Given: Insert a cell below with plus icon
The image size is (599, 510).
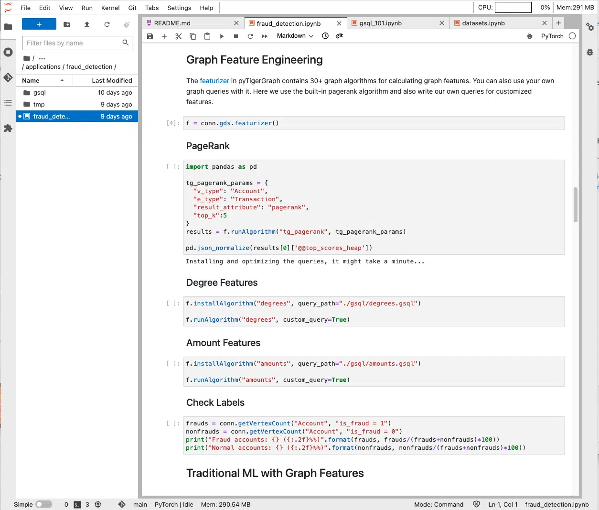Looking at the screenshot, I should pyautogui.click(x=164, y=36).
